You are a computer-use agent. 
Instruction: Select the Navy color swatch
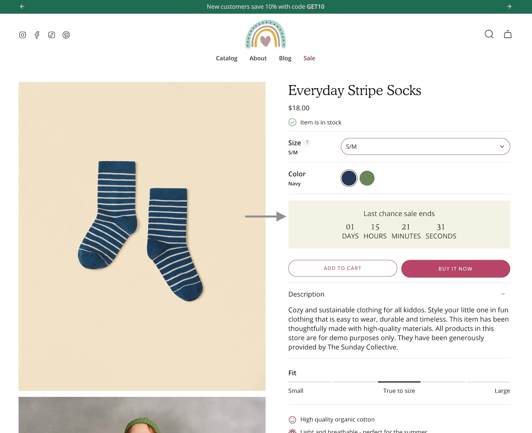click(349, 178)
